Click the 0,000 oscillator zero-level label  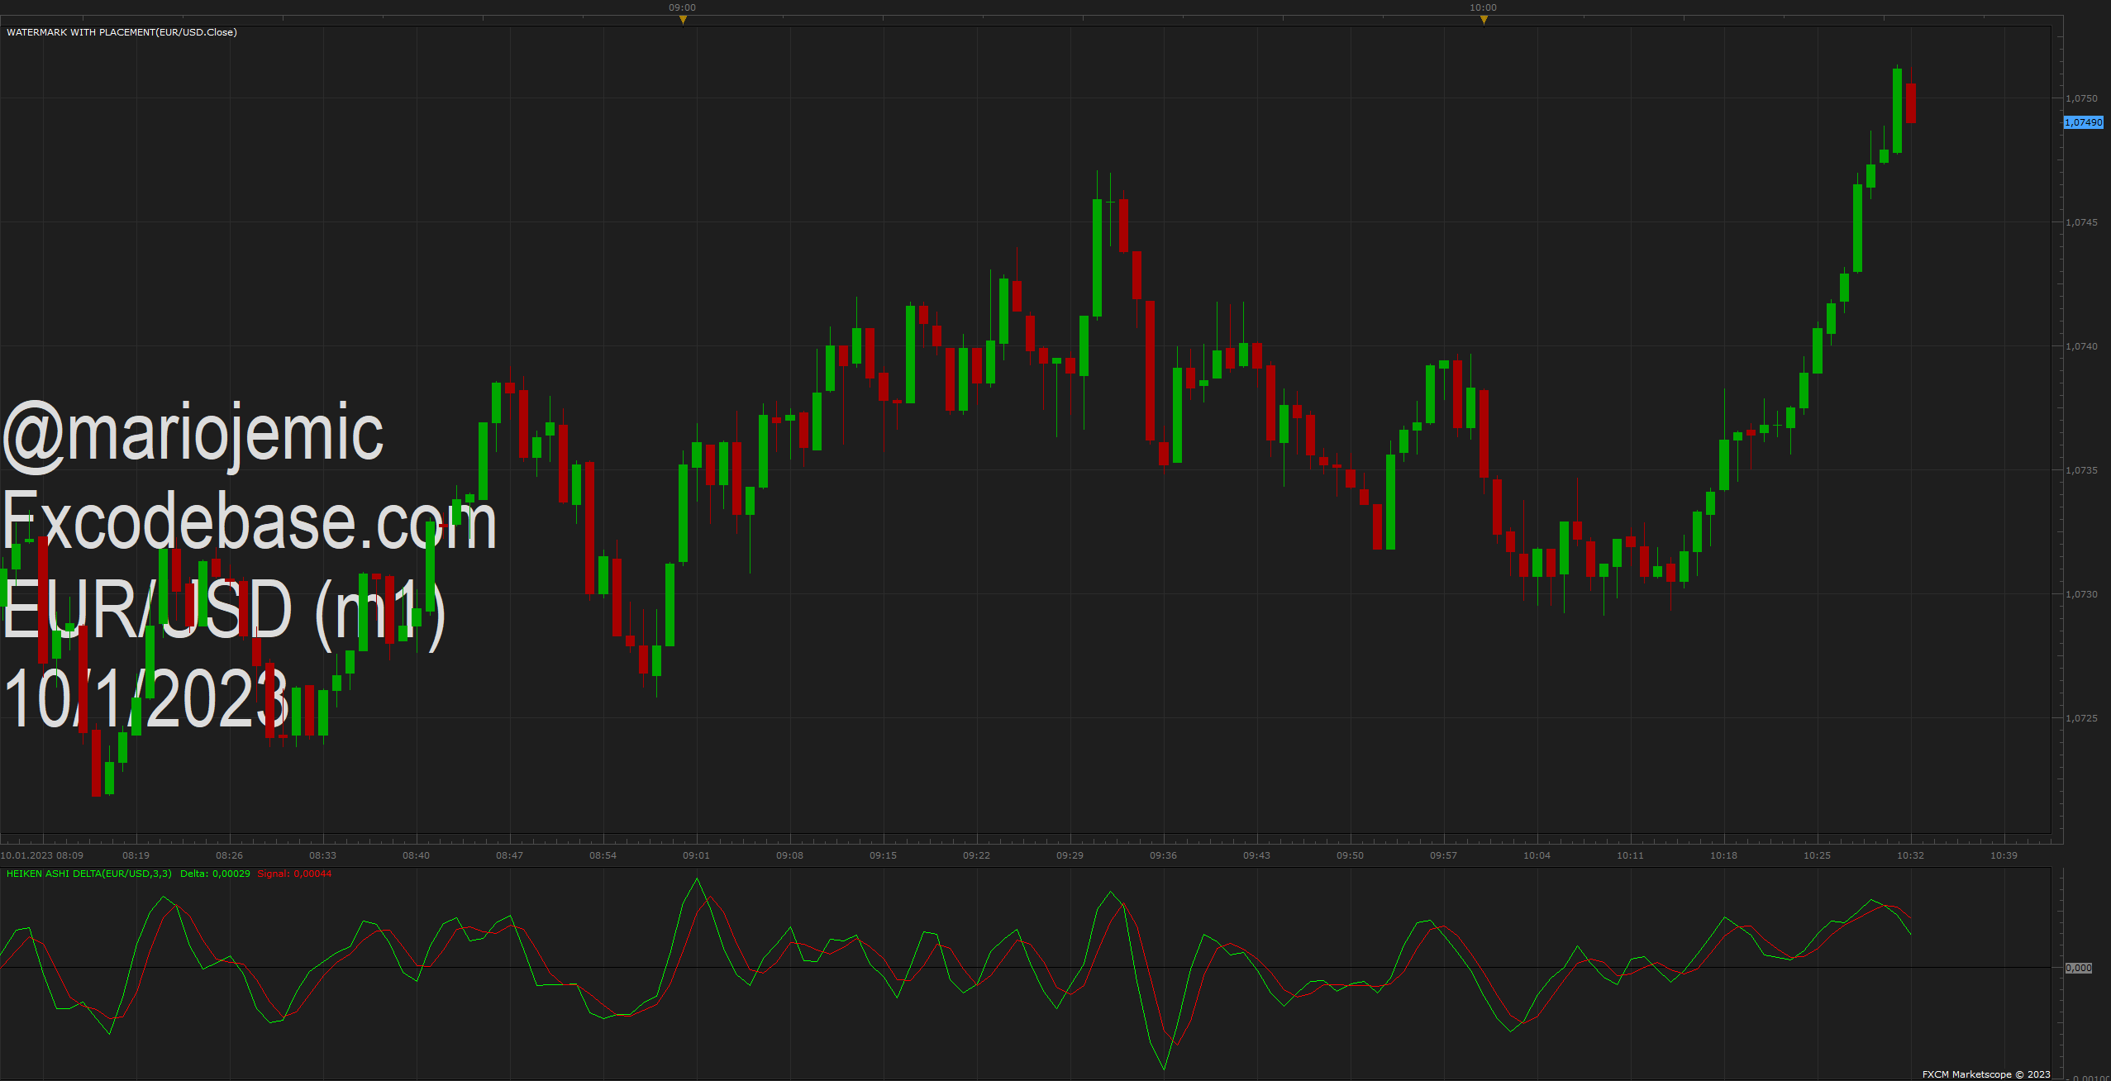(x=2079, y=968)
